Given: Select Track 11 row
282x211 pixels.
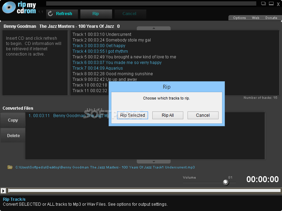Looking at the screenshot, I should tap(90, 91).
